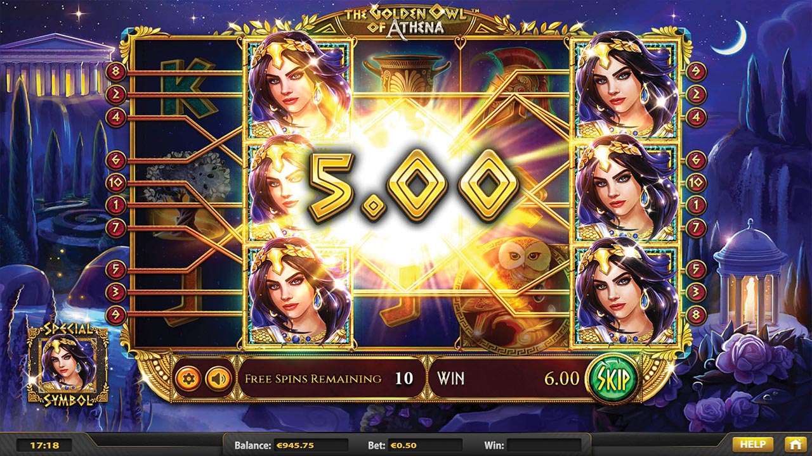
Task: Click the green SKIP button
Action: click(613, 379)
